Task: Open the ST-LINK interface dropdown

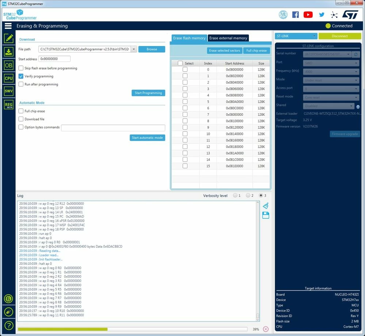Action: point(296,36)
